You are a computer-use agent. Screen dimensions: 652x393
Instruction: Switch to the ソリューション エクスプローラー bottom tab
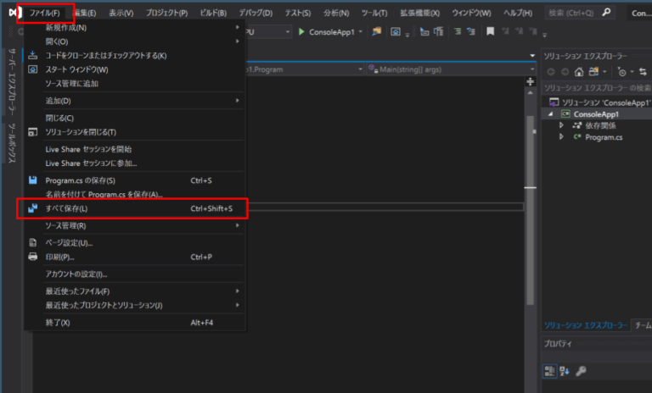click(x=586, y=325)
